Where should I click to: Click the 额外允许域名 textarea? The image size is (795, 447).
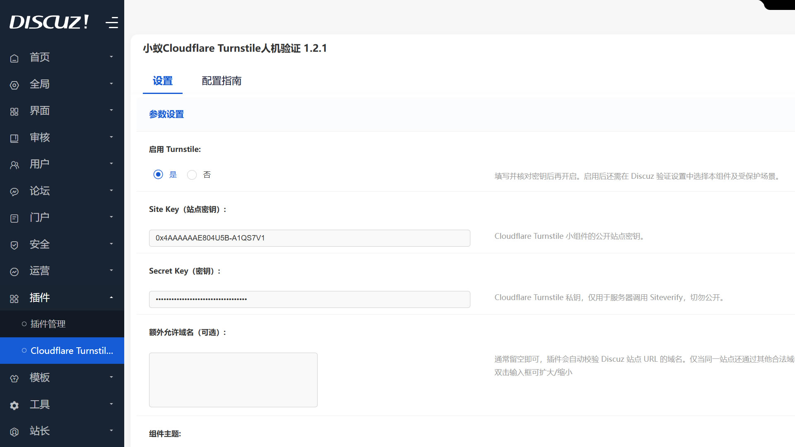(x=233, y=380)
